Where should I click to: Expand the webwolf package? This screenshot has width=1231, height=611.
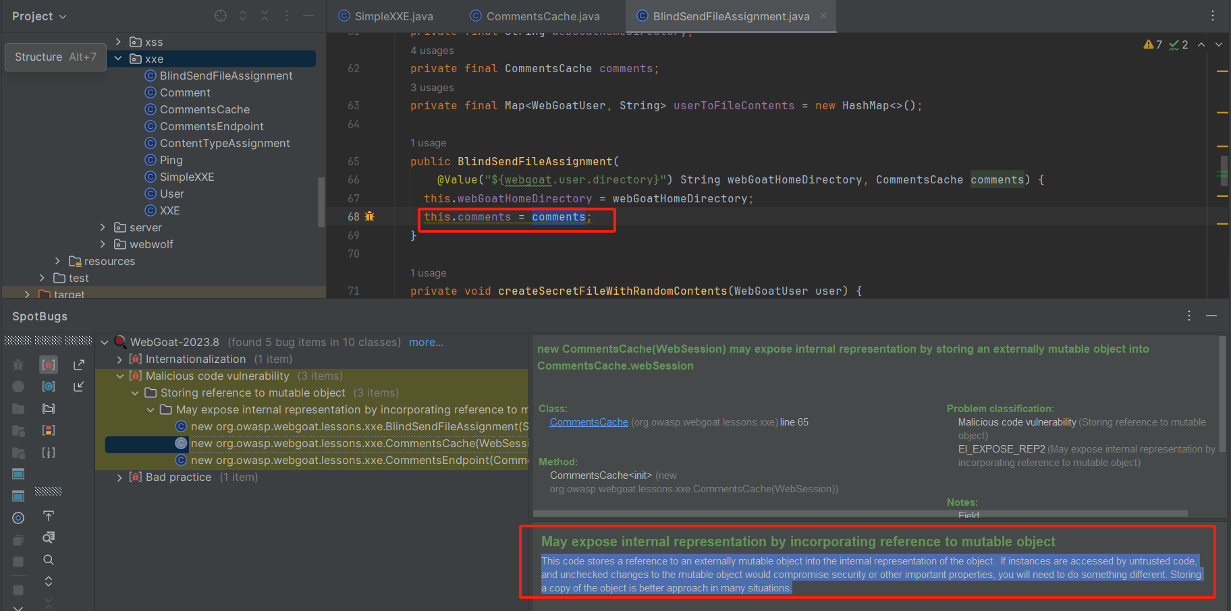(103, 244)
